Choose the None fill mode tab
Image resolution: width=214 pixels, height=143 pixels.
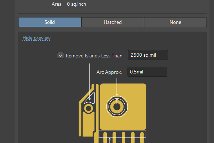tap(175, 22)
